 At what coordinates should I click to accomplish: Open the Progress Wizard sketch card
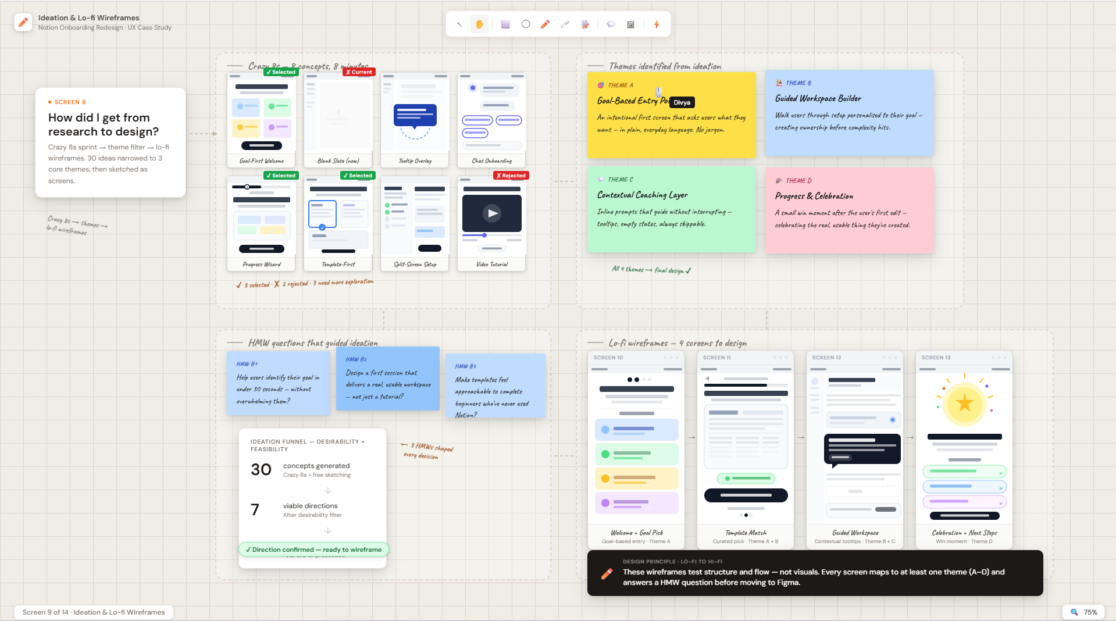pyautogui.click(x=261, y=223)
